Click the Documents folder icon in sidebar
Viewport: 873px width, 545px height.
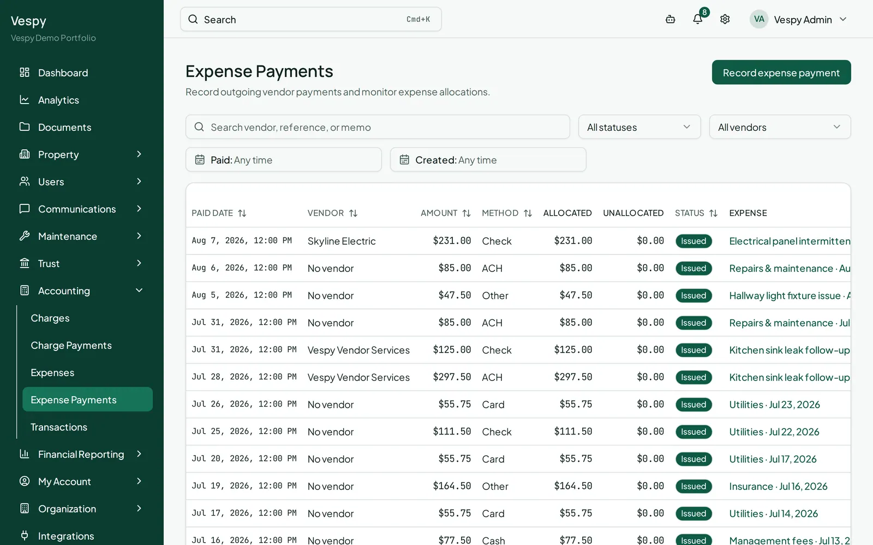point(25,127)
